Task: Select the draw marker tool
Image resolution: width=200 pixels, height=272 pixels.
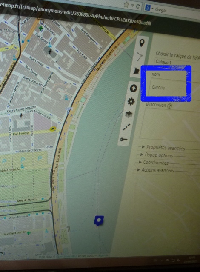Action: [x=142, y=43]
